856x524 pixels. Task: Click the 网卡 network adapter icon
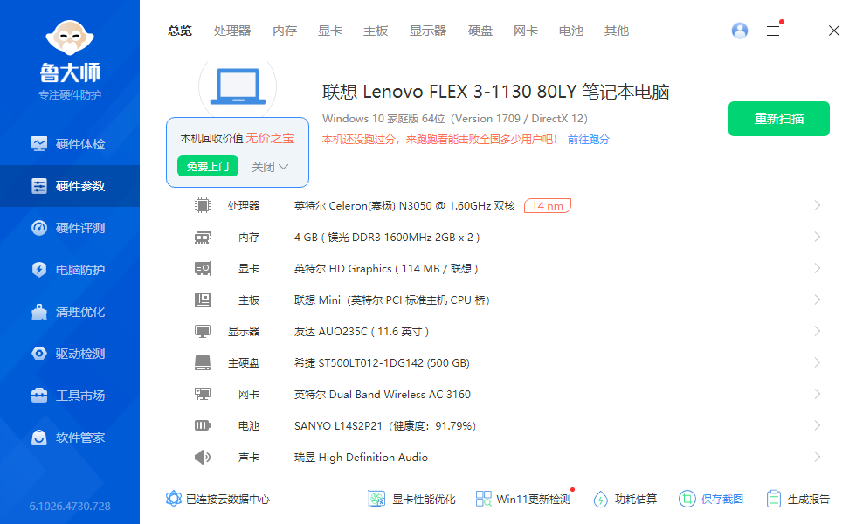click(x=203, y=394)
